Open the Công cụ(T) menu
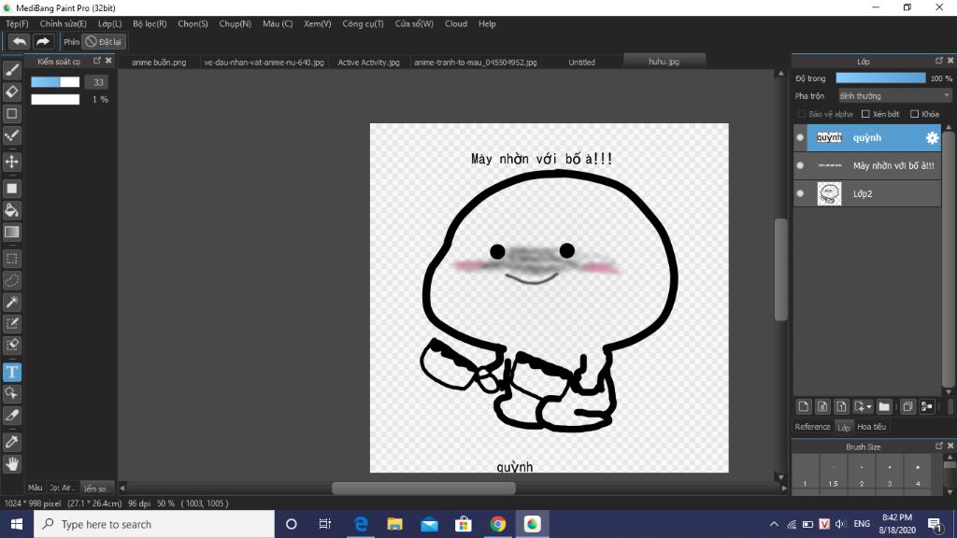Image resolution: width=957 pixels, height=538 pixels. tap(363, 23)
